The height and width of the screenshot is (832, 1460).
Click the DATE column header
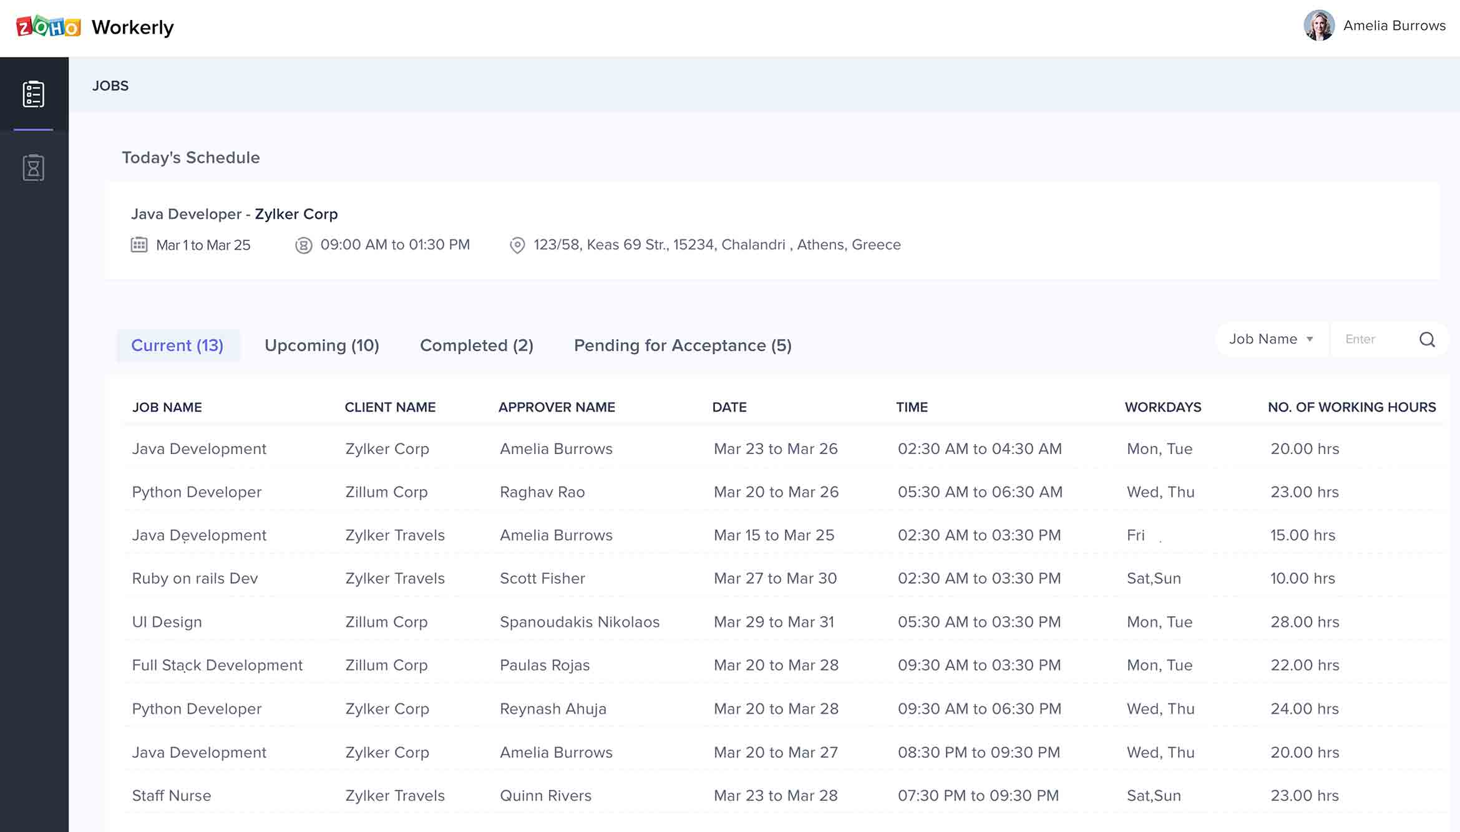729,407
